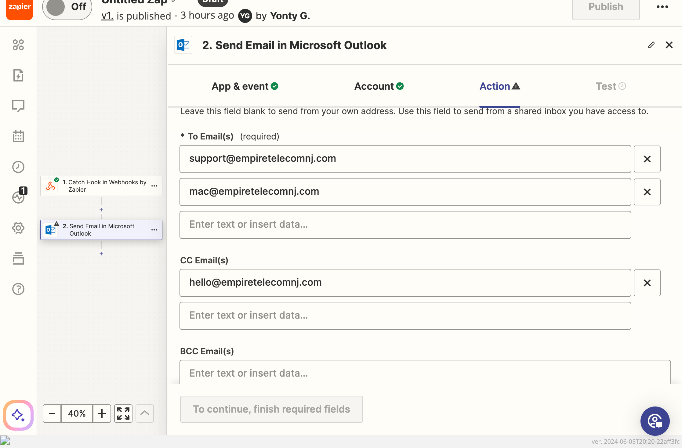
Task: Switch to the Action tab
Action: pyautogui.click(x=500, y=86)
